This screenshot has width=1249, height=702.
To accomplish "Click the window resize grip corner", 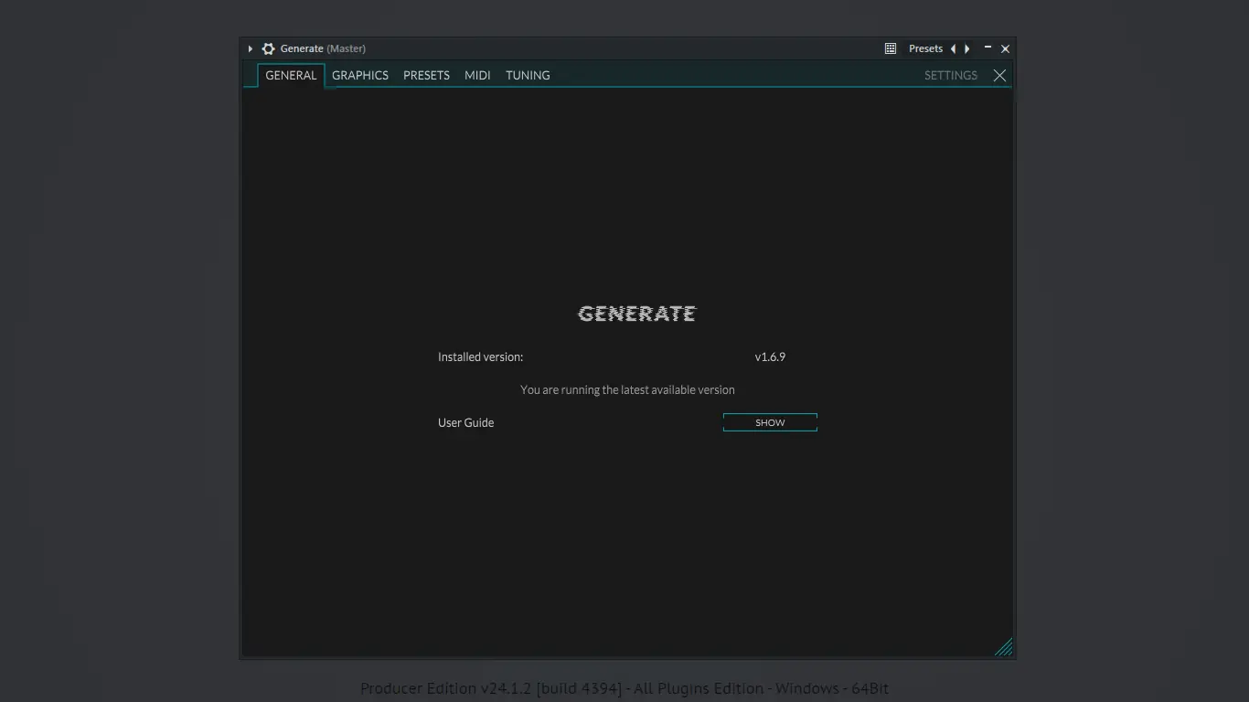I will point(1003,646).
